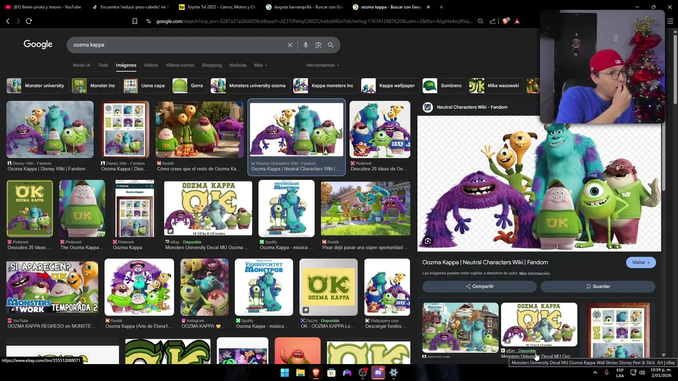Screen dimensions: 678x381
Task: Switch to the Toyota Txl 2022 browser tab
Action: [x=217, y=7]
